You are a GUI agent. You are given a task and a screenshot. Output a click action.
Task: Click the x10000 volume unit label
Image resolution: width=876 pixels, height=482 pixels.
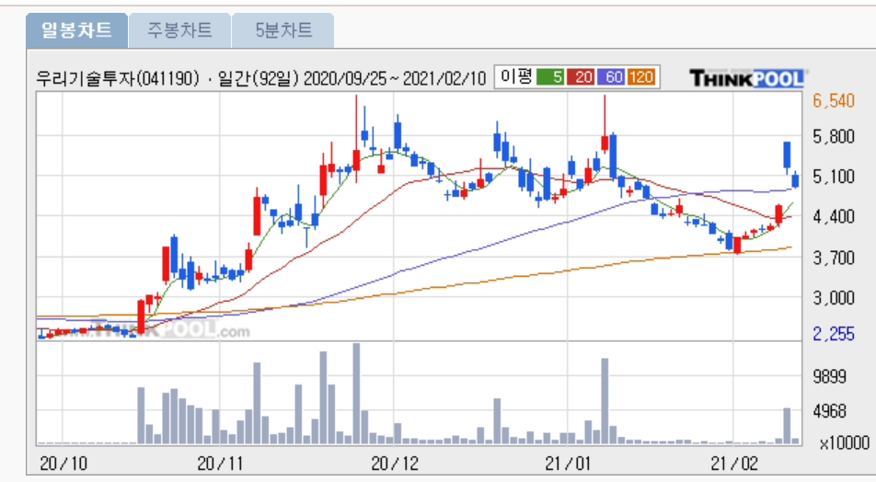click(x=844, y=442)
